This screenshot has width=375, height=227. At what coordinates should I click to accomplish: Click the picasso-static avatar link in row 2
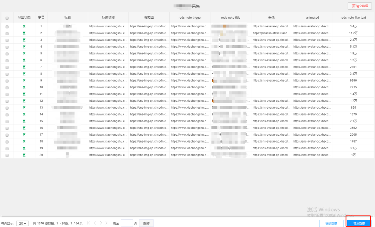pos(272,33)
